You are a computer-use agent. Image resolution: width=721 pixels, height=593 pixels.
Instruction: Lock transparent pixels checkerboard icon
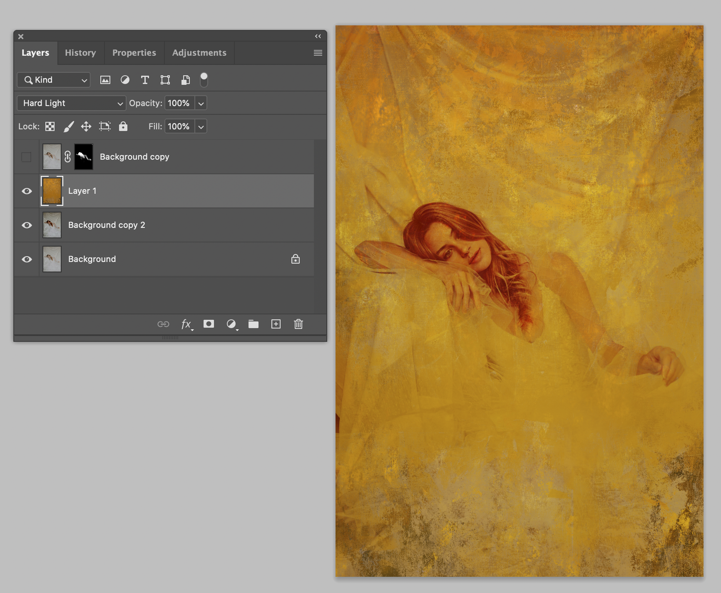[x=50, y=126]
